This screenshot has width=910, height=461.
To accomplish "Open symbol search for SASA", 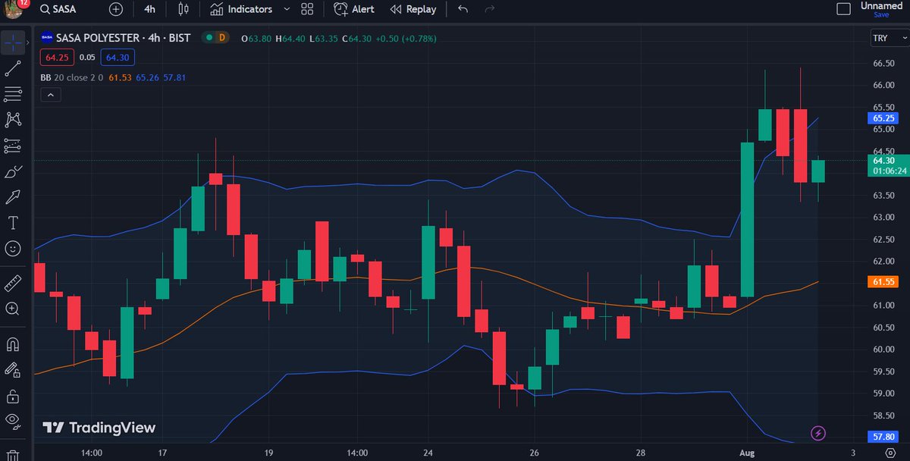I will click(60, 9).
